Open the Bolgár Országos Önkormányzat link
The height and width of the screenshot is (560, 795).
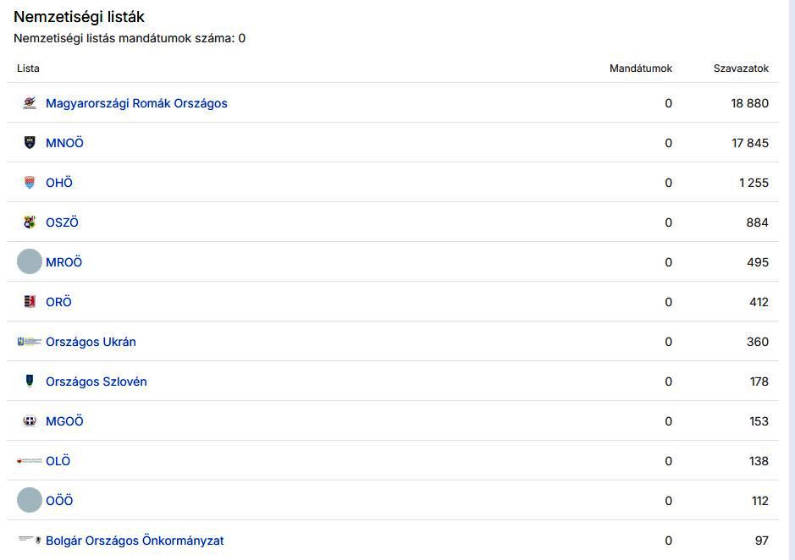(x=135, y=541)
